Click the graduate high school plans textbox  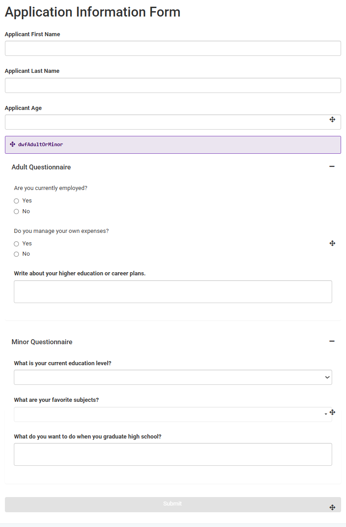173,454
